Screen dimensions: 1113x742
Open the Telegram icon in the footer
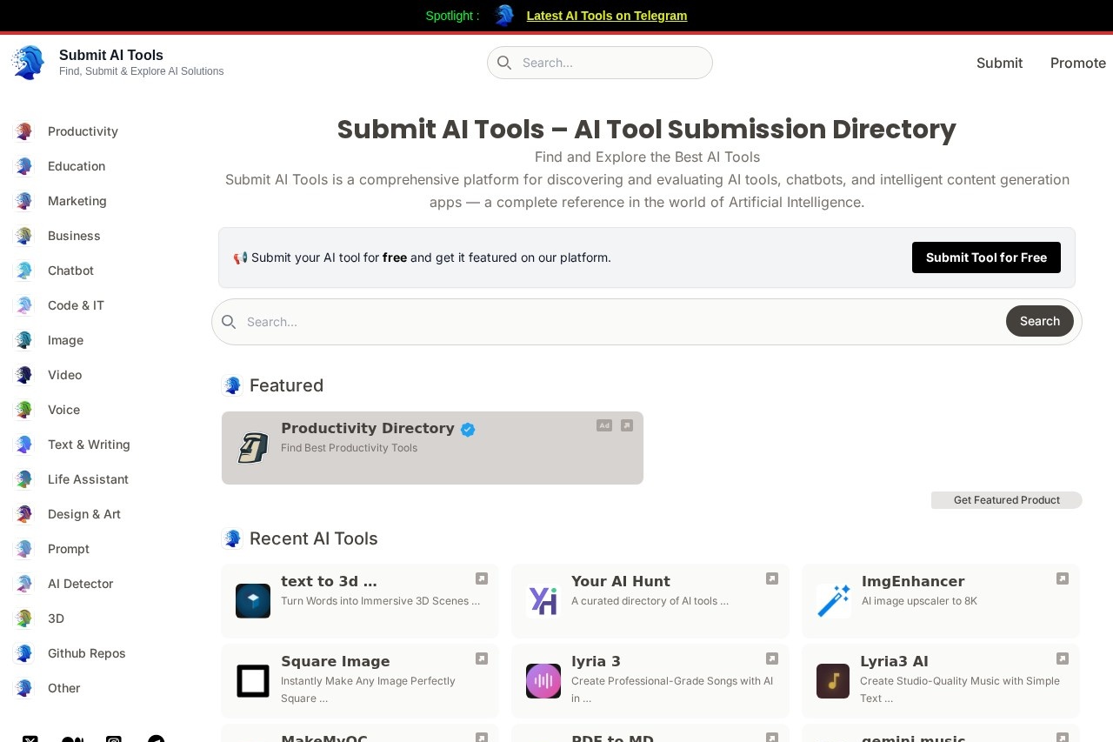click(x=156, y=739)
